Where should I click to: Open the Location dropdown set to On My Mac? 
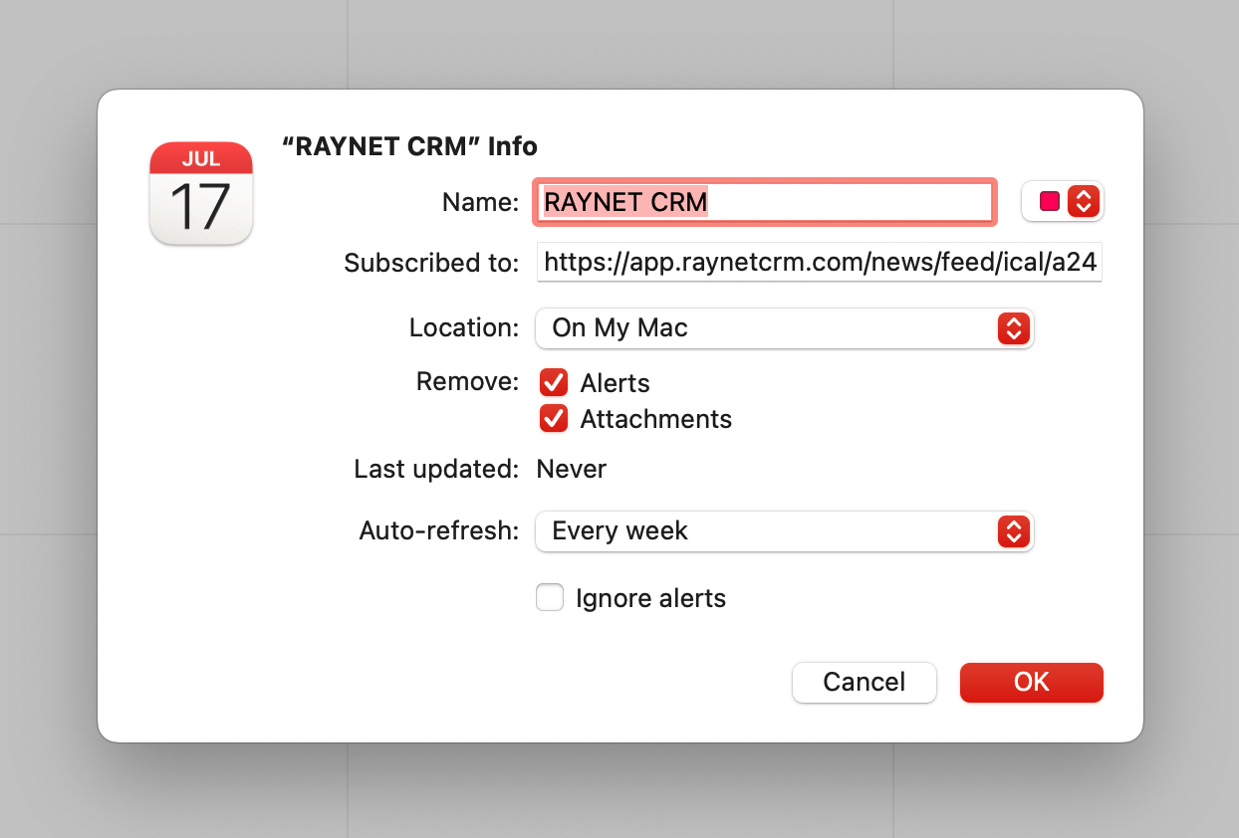785,328
